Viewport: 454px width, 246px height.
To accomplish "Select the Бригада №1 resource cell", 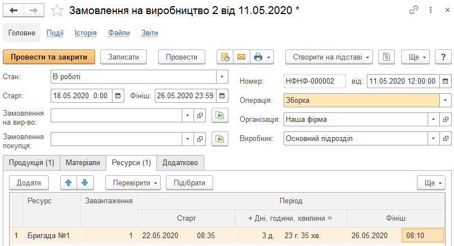I will (x=51, y=235).
